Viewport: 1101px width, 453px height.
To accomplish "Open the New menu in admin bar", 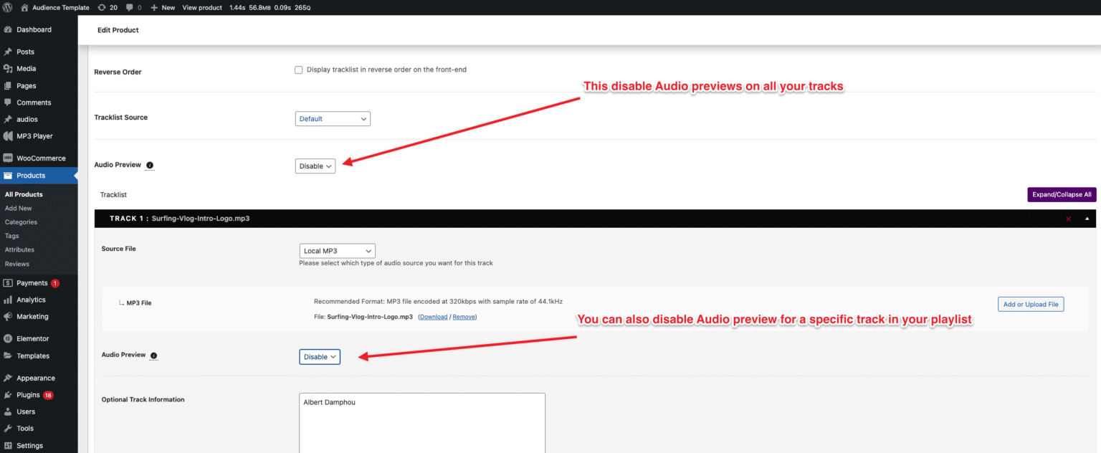I will 163,7.
